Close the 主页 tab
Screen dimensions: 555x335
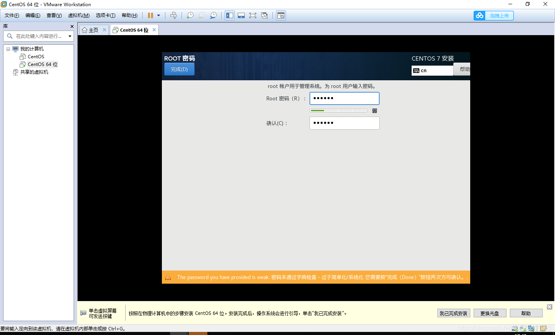[x=104, y=30]
